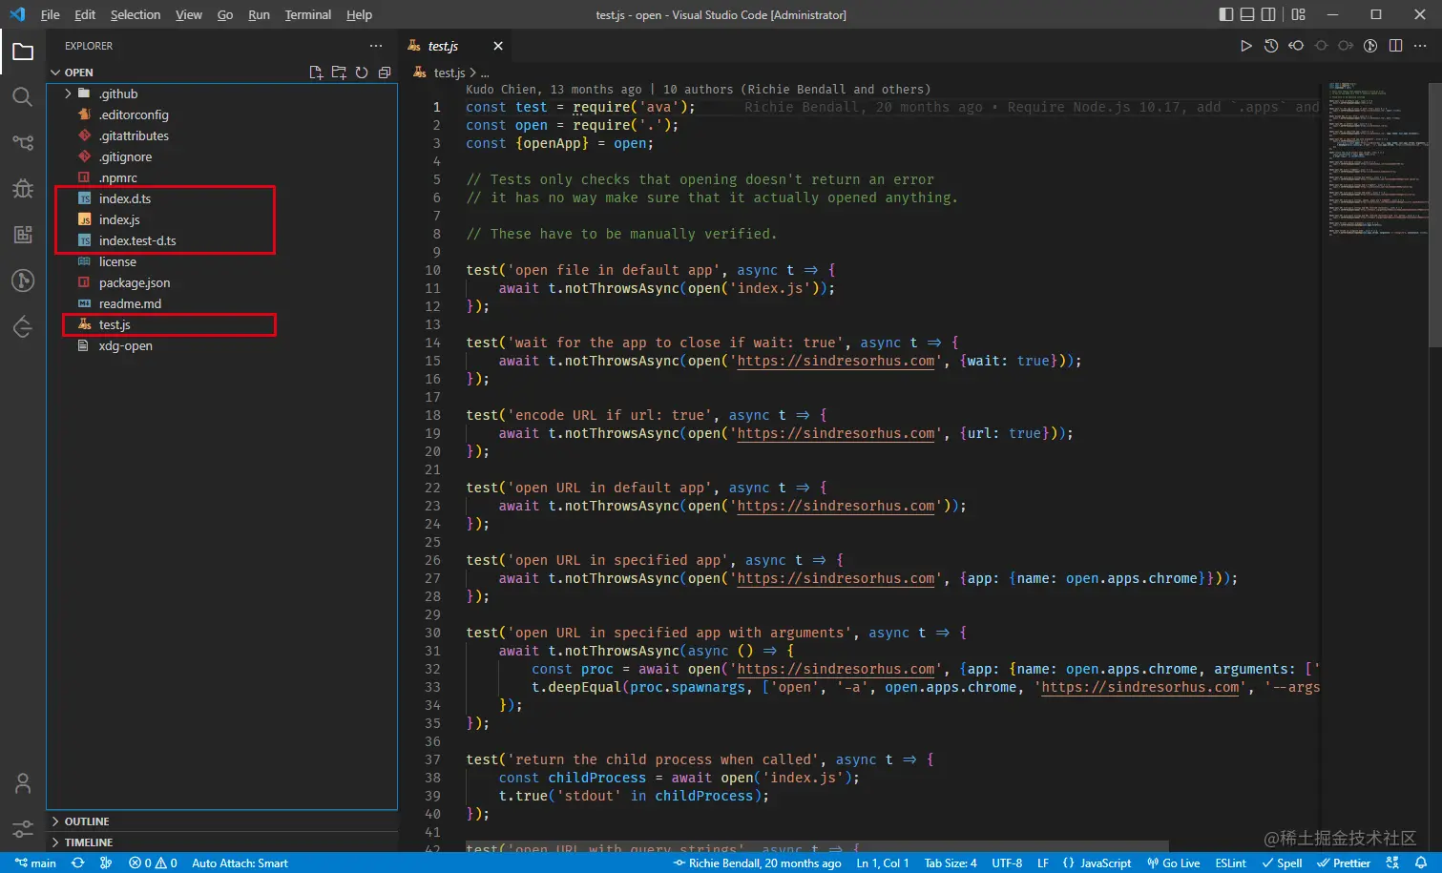Click the New File icon in Explorer
This screenshot has width=1442, height=873.
(316, 73)
